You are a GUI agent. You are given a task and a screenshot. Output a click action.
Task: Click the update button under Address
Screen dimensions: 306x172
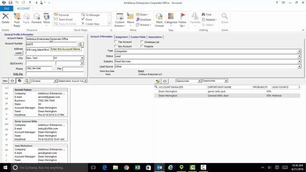[18, 53]
